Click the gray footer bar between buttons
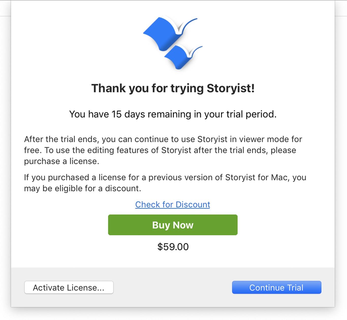This screenshot has height=320, width=347. tap(173, 287)
